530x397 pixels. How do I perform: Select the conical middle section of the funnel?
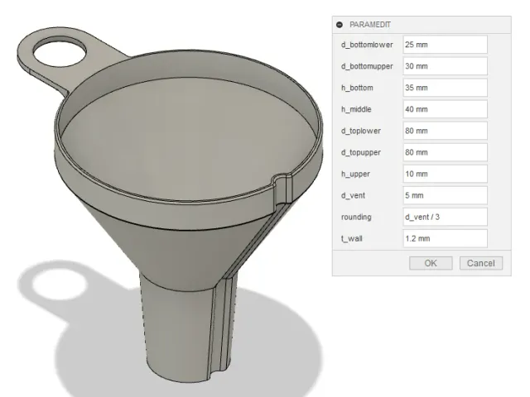(x=182, y=253)
